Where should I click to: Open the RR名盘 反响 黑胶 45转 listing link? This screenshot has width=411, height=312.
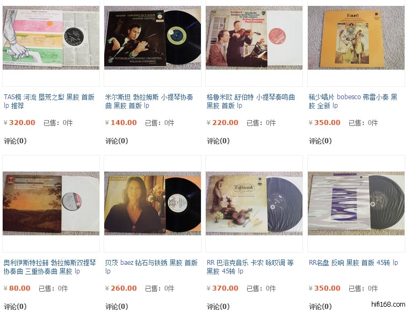pos(354,263)
